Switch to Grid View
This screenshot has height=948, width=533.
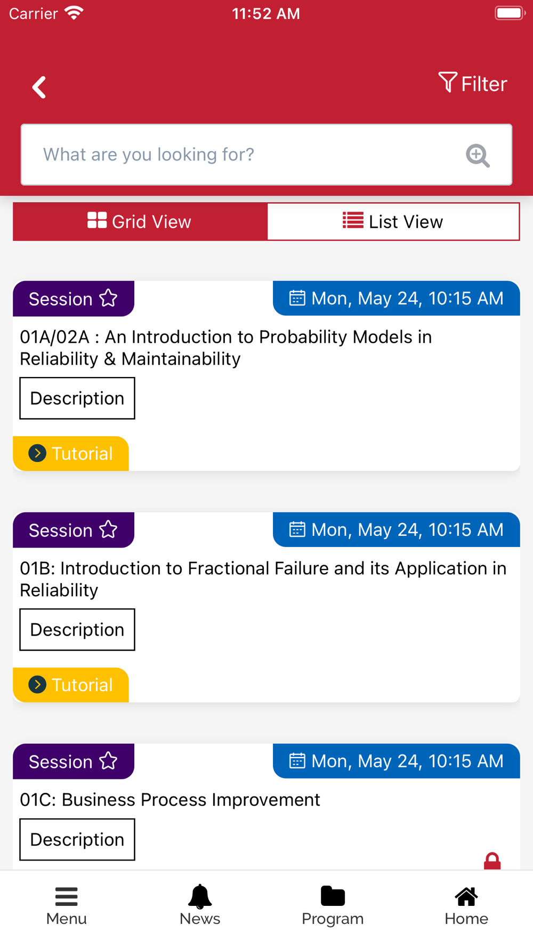point(140,221)
